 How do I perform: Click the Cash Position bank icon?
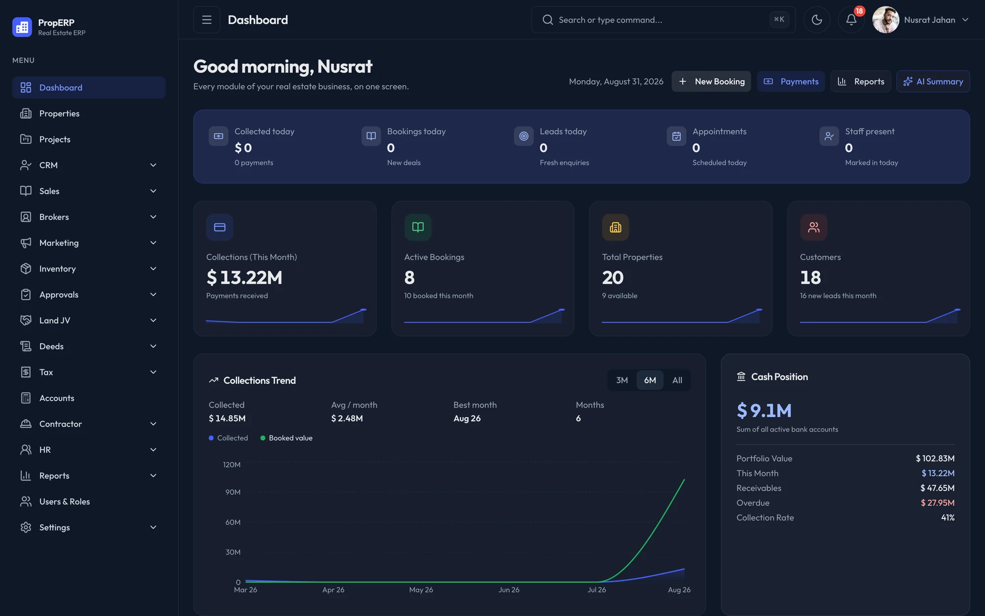[741, 376]
